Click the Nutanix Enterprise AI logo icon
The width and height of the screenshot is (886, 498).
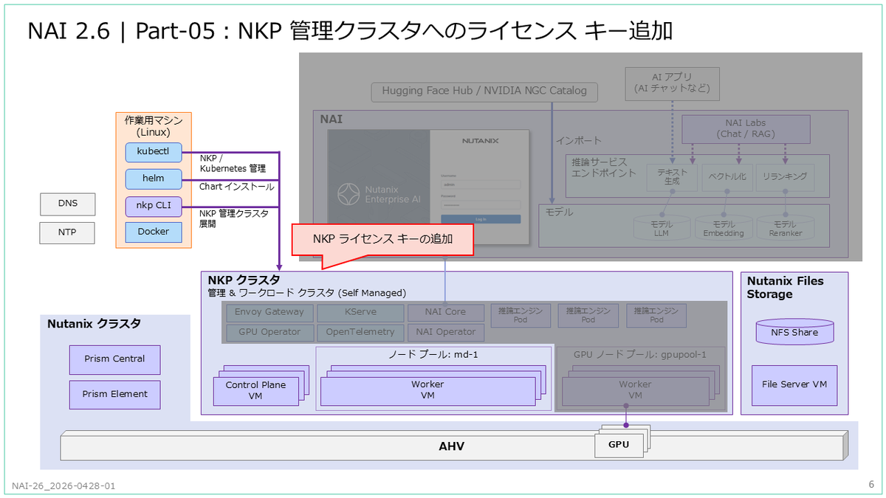coord(348,194)
